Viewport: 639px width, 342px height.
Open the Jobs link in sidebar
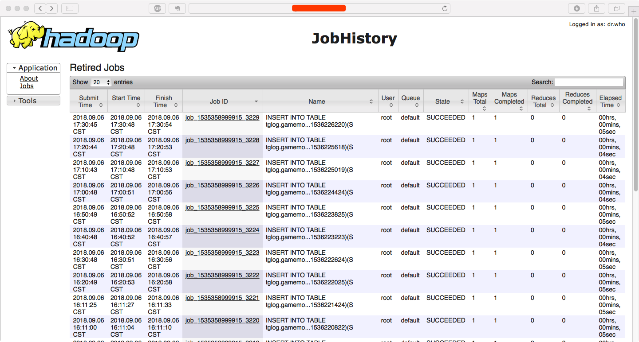point(27,86)
